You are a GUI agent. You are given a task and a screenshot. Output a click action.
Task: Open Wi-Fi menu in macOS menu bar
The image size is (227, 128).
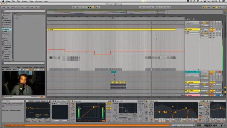pyautogui.click(x=198, y=1)
